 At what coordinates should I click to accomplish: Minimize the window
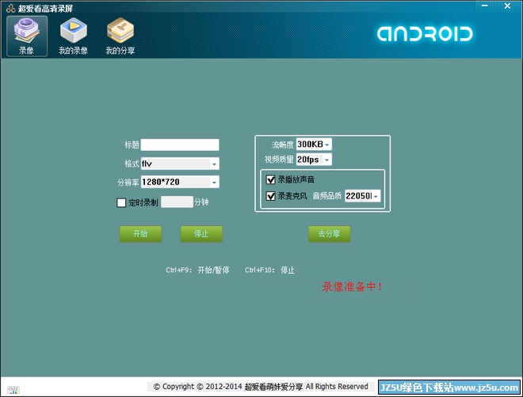point(485,6)
